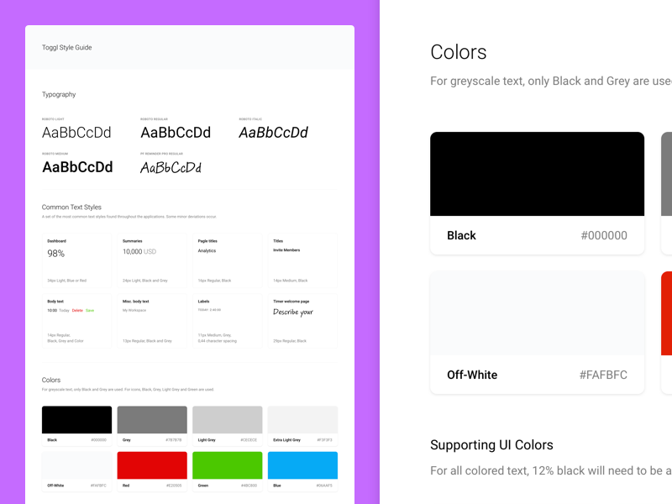
Task: Click the Roboto Light AaBbCcDd sample
Action: pos(76,133)
